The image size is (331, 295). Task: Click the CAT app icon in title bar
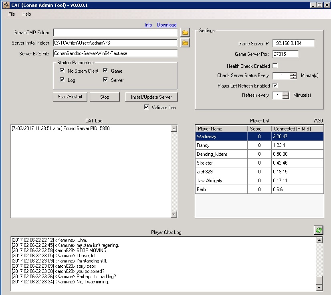[6, 5]
